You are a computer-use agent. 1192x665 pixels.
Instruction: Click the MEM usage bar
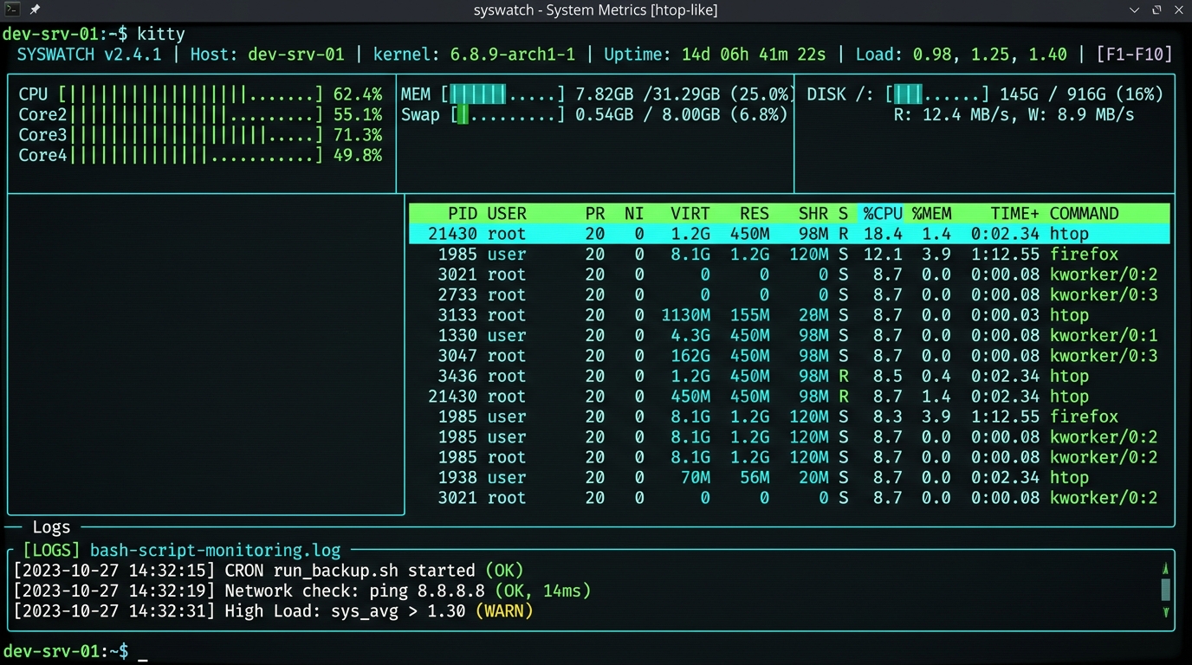pos(502,94)
